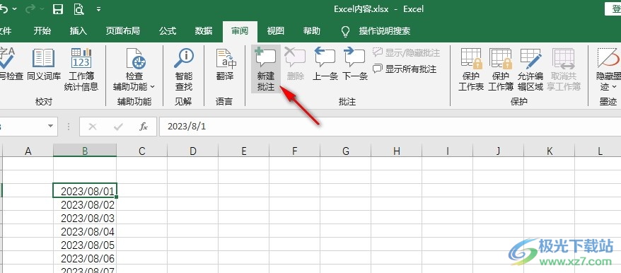The height and width of the screenshot is (273, 621).
Task: Switch to the 开始 tab
Action: tap(42, 31)
